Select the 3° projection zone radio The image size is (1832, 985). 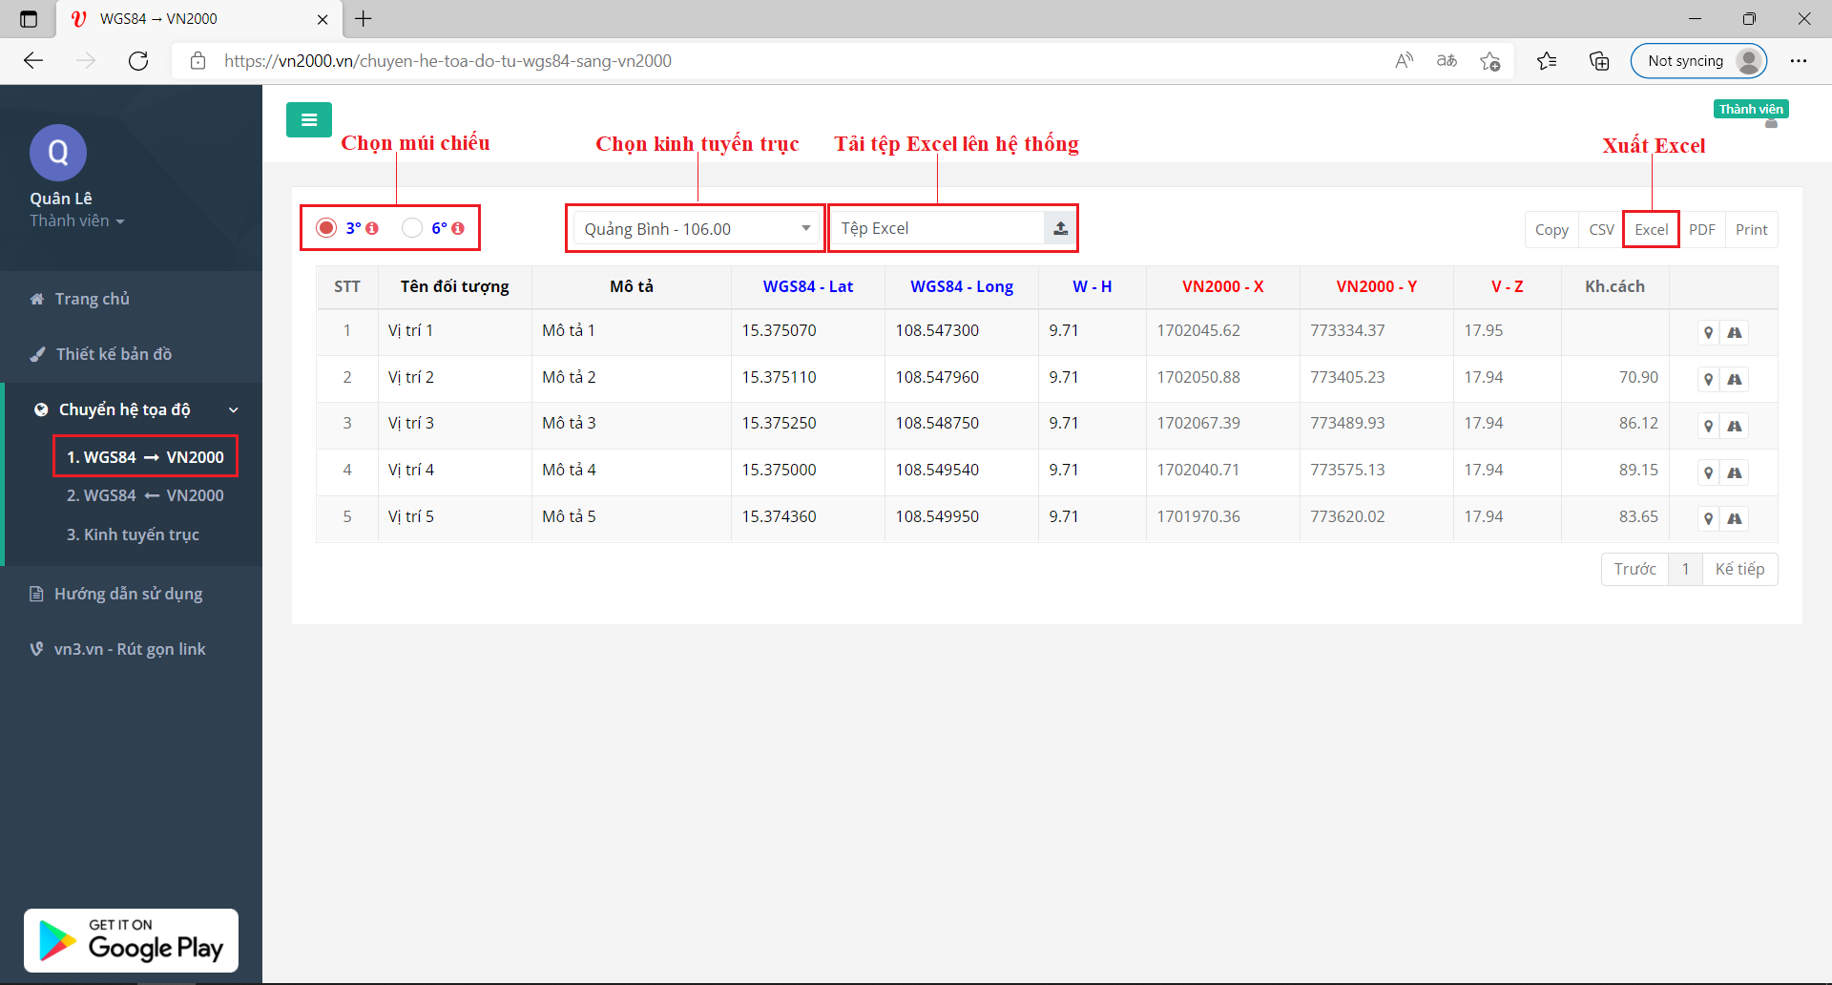326,228
